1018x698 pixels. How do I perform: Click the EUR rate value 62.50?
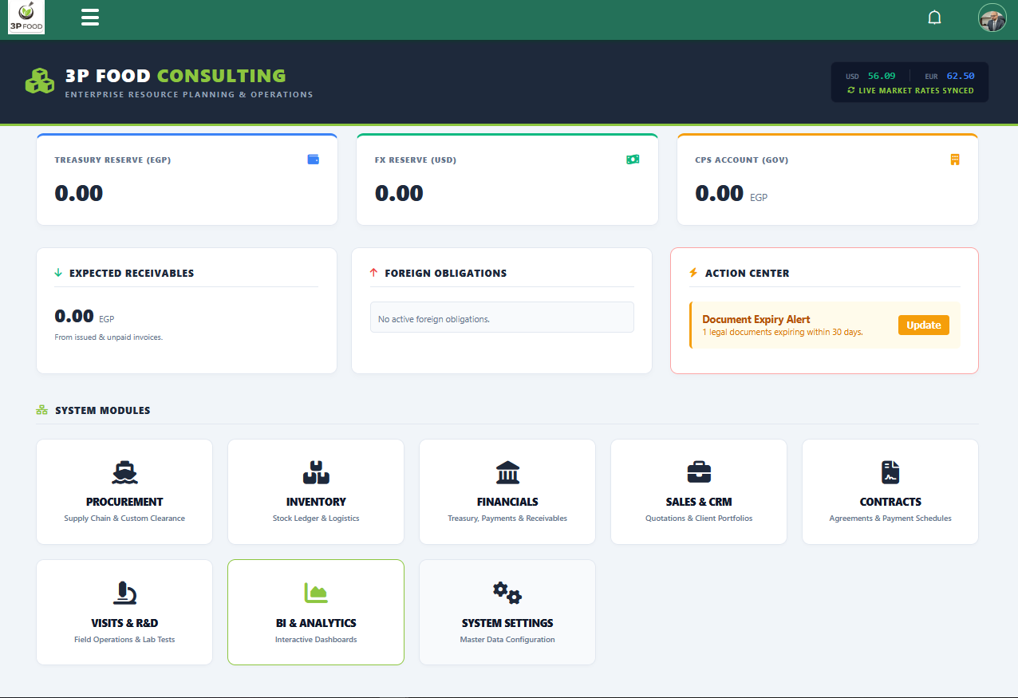pos(961,76)
